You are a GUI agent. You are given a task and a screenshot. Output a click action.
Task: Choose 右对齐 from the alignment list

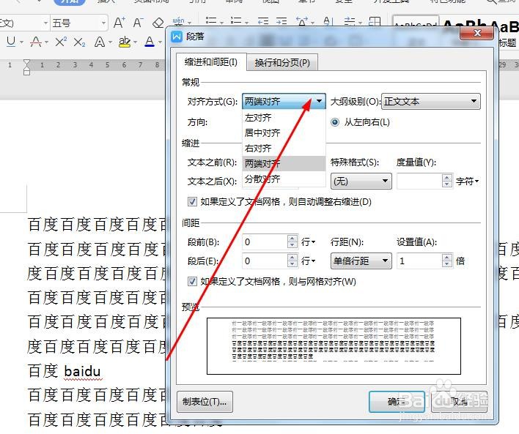(x=284, y=148)
